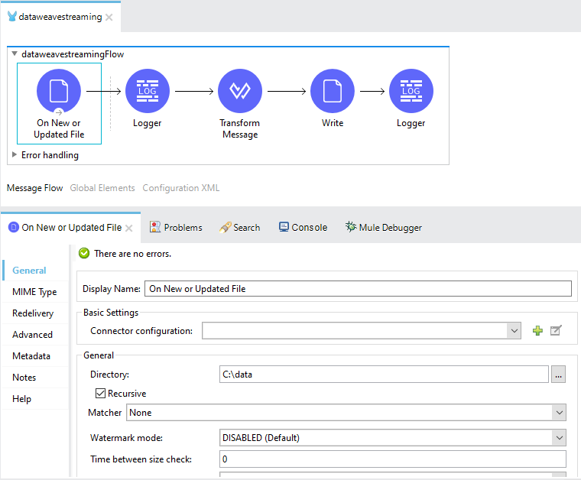The image size is (581, 480).
Task: Click the Mule icon on dataweavestreaming tab
Action: 12,17
